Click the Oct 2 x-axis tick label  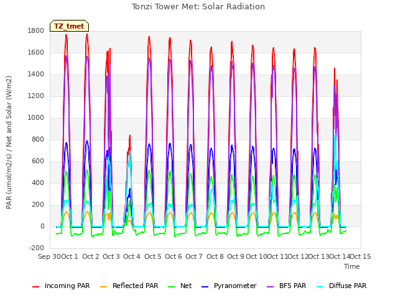tap(91, 256)
